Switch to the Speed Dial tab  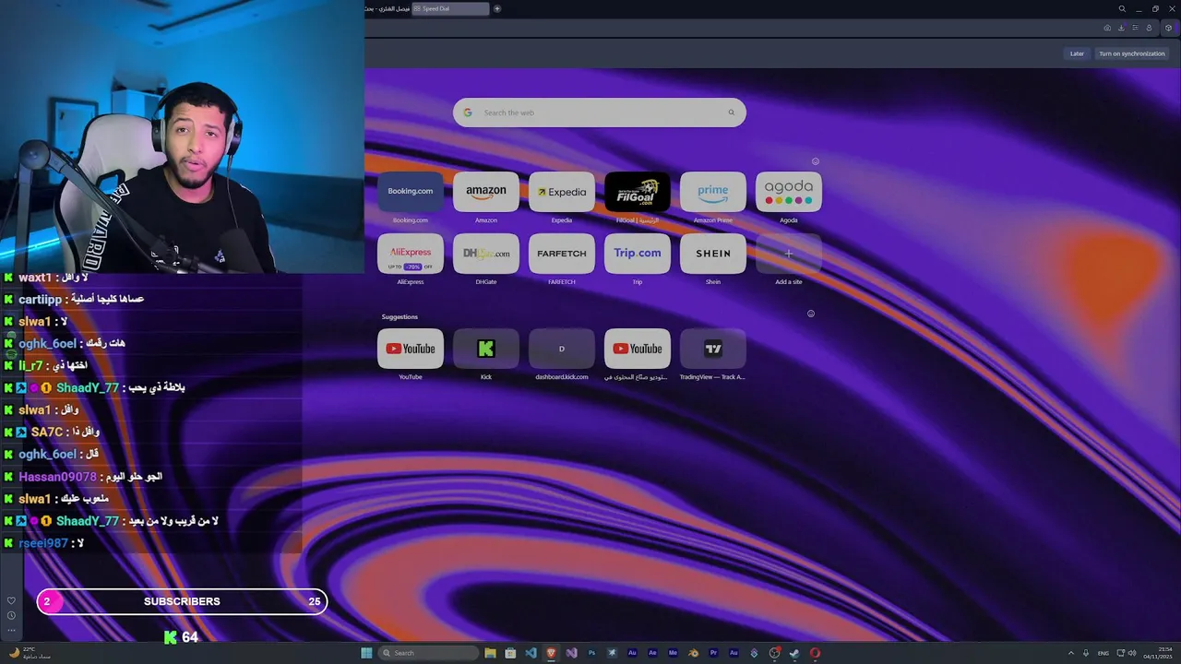(x=450, y=8)
